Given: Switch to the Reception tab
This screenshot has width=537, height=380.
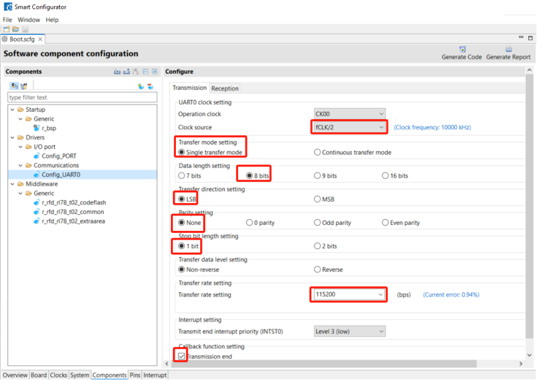Looking at the screenshot, I should (225, 88).
